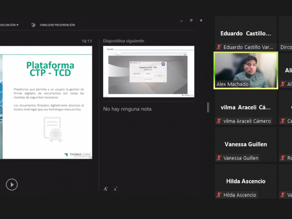This screenshot has width=292, height=219.
Task: Close the presenter view window
Action: pyautogui.click(x=201, y=20)
